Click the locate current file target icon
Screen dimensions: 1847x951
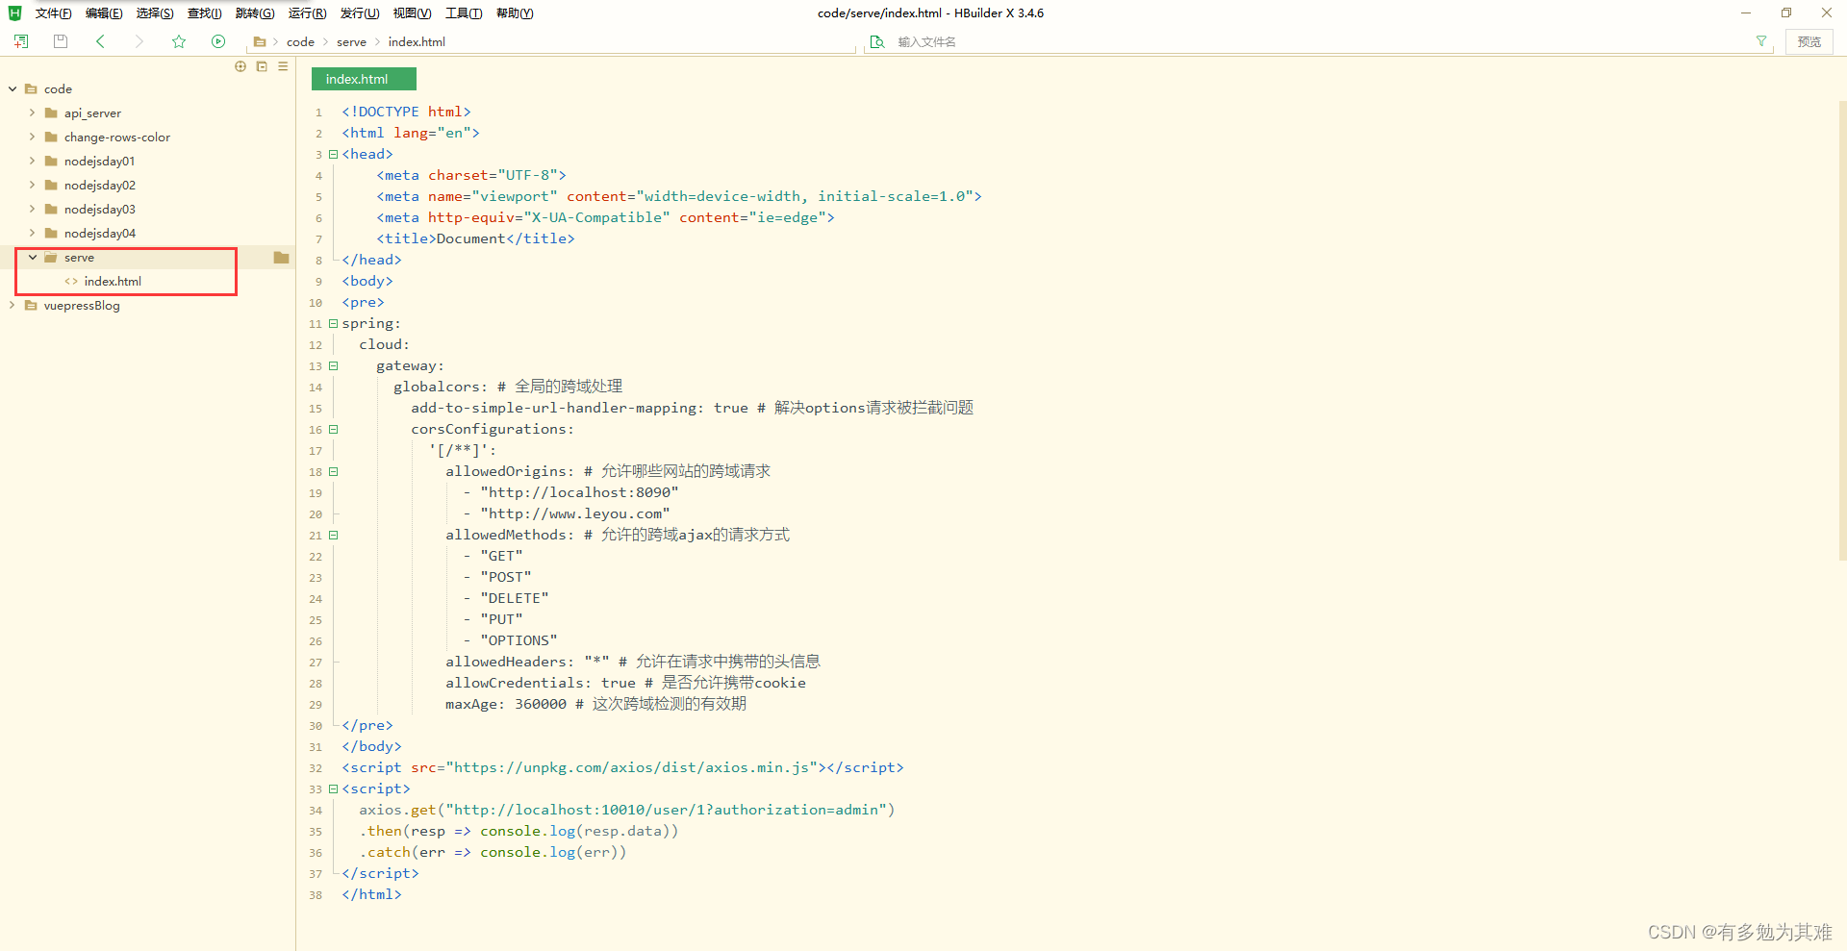coord(240,66)
